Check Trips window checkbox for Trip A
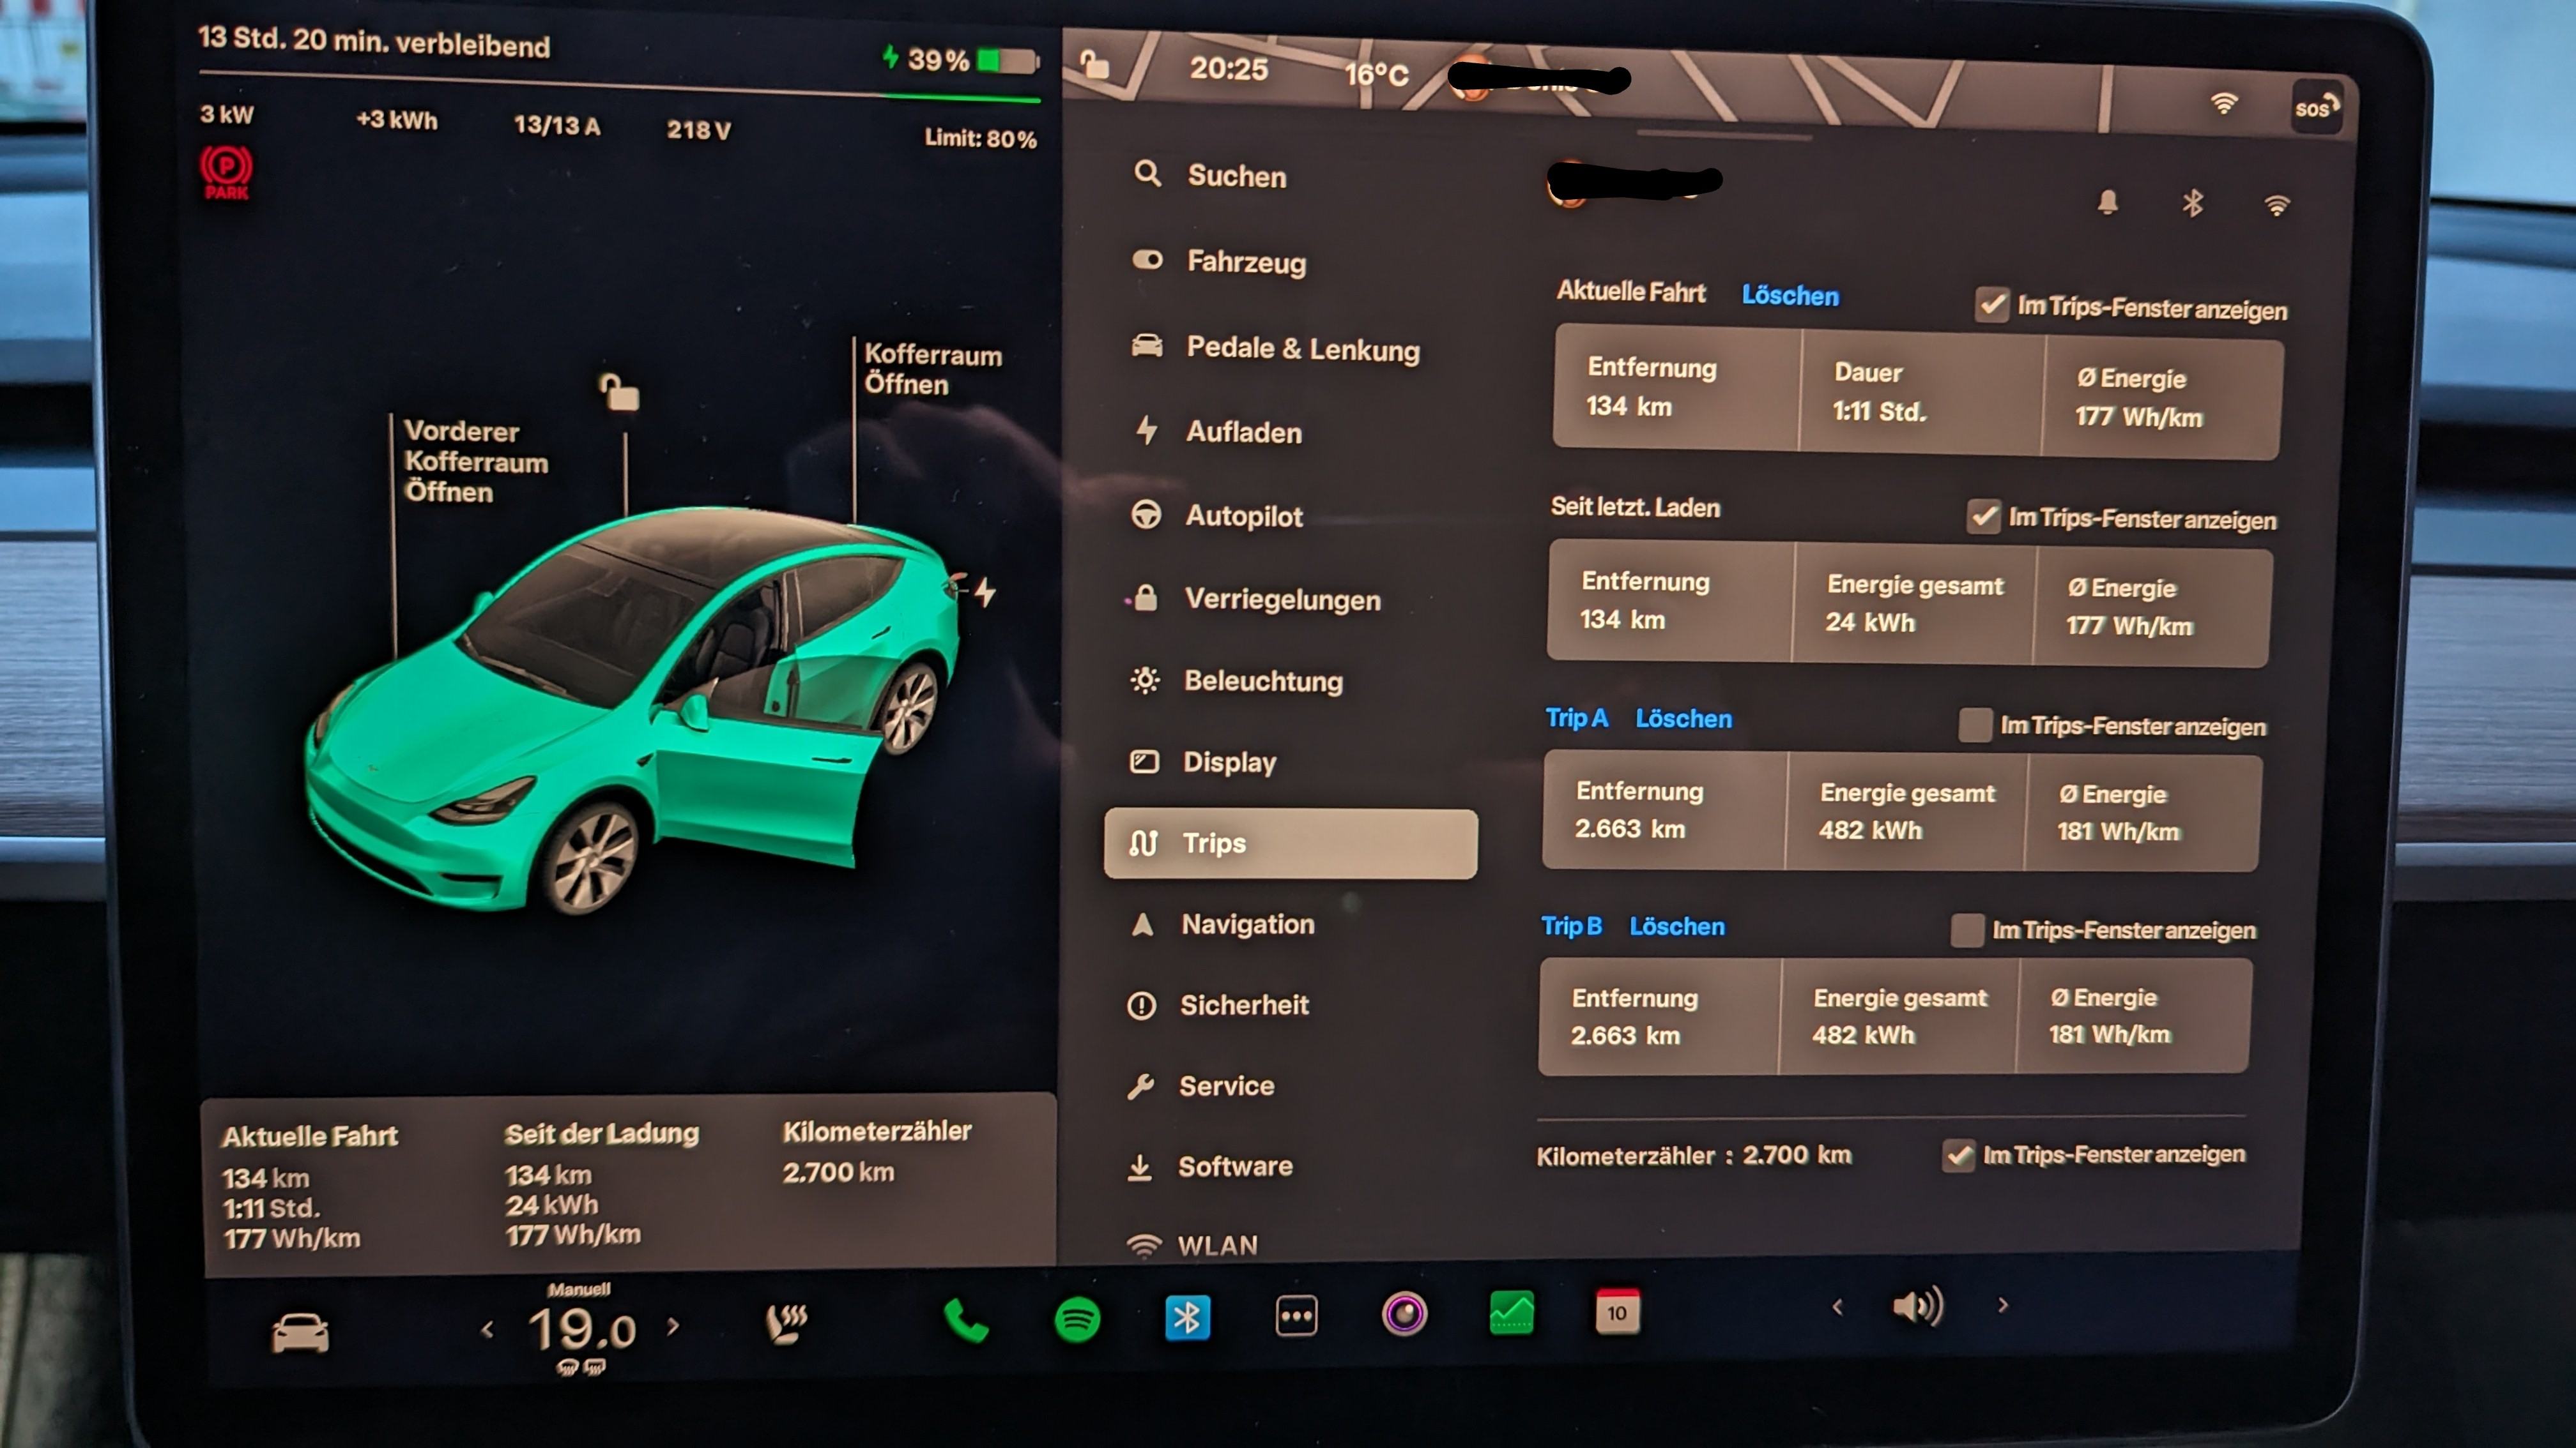The image size is (2576, 1448). pyautogui.click(x=1975, y=725)
